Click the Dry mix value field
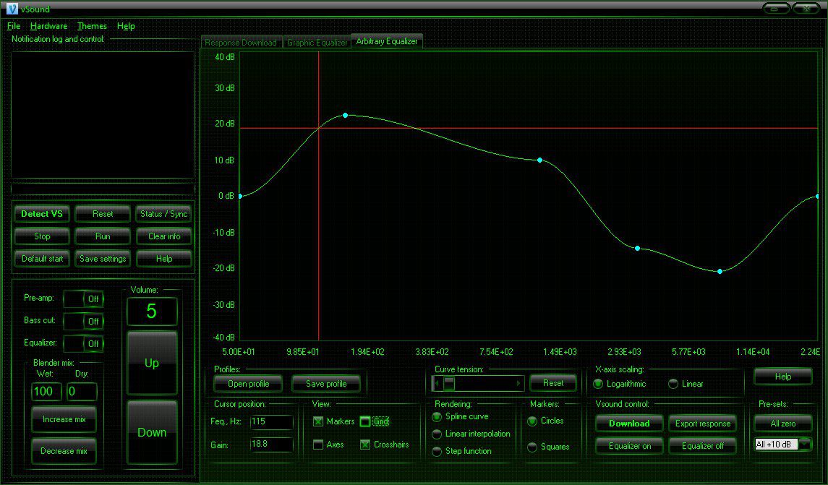Screen dimensions: 828x485 [82, 392]
